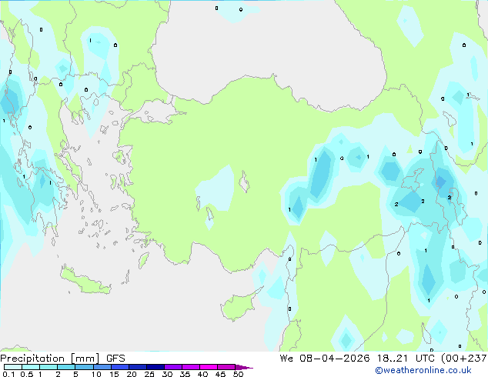Click the '25' legend scale value
The height and width of the screenshot is (377, 488).
click(149, 374)
